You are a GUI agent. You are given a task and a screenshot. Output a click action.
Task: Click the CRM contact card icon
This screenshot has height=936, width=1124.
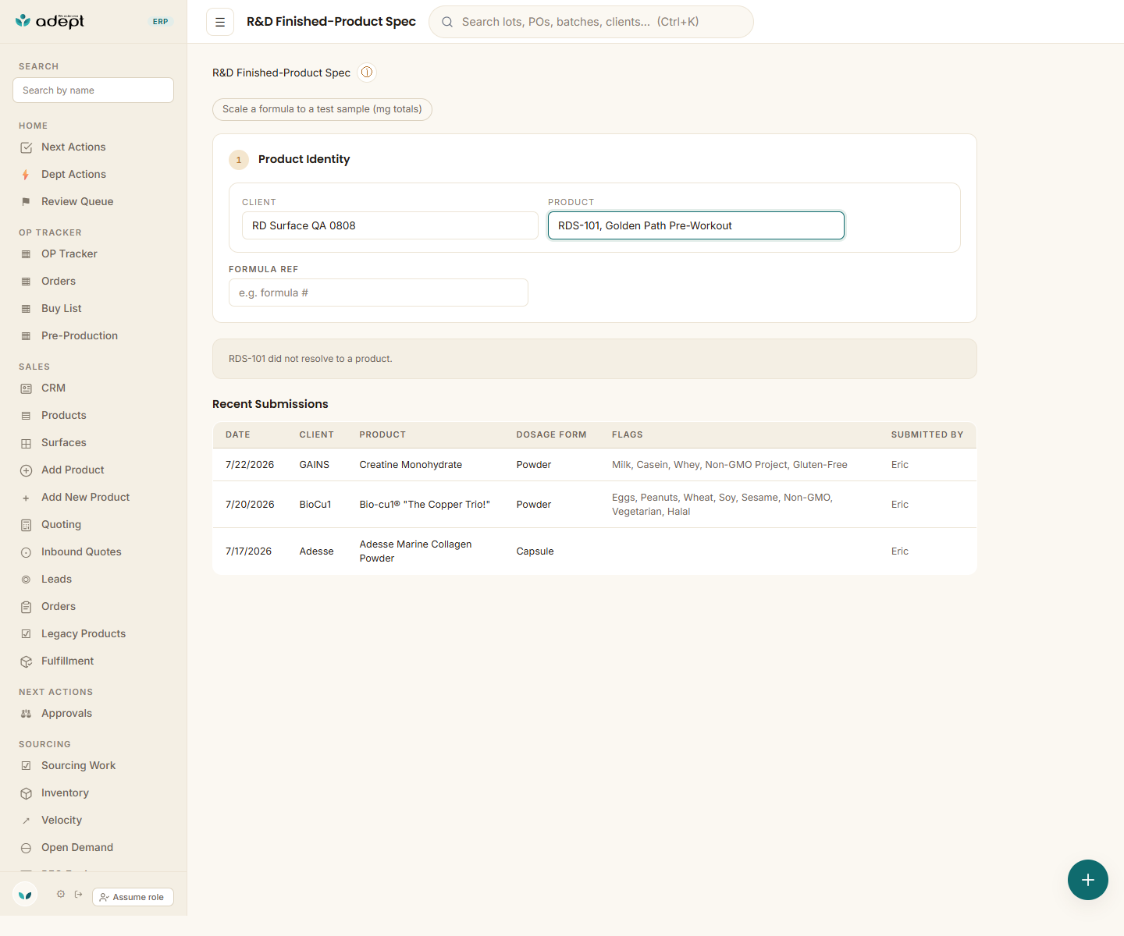(26, 388)
